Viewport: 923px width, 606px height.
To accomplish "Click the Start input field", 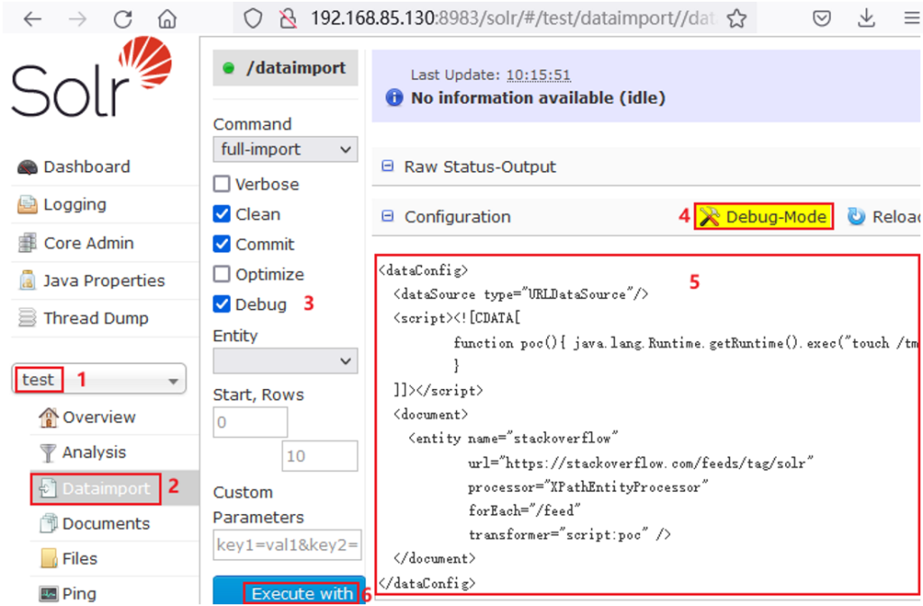I will pyautogui.click(x=251, y=422).
